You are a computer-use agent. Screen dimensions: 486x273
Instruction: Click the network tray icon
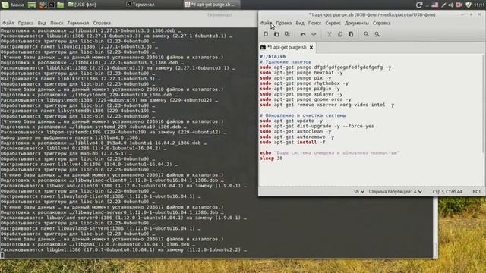click(443, 5)
